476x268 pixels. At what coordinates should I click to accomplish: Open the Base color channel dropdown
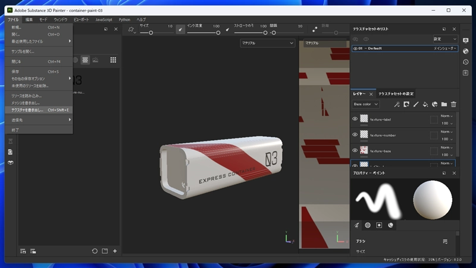click(365, 105)
